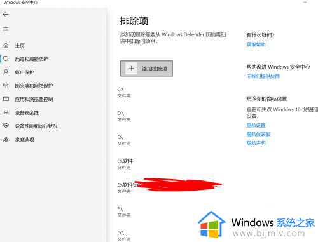Click the 有什么疑问? heading
The height and width of the screenshot is (242, 318).
tap(260, 35)
